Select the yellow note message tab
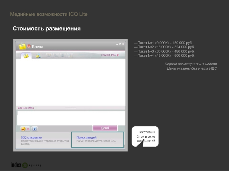 coord(26,56)
